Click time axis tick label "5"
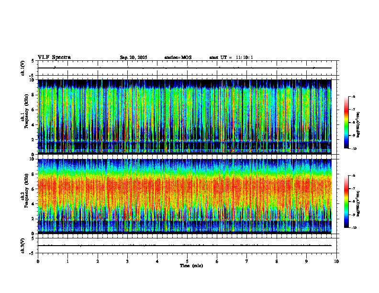379x293 pixels. 187,261
